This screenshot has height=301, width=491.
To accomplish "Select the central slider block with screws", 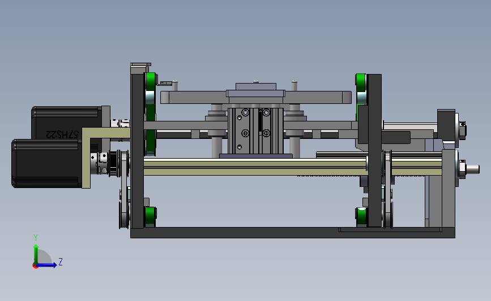I will tap(255, 131).
